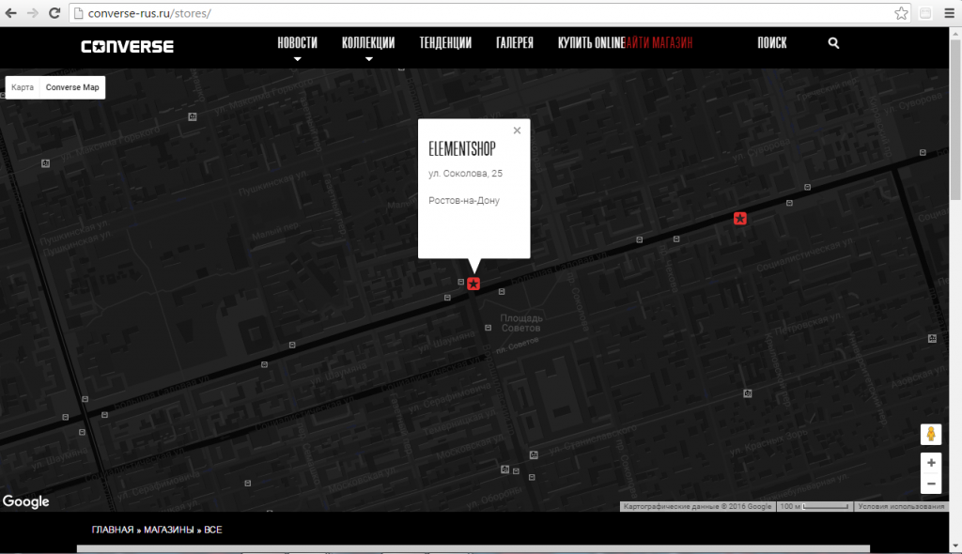962x554 pixels.
Task: Click the Купить Online link
Action: 590,43
